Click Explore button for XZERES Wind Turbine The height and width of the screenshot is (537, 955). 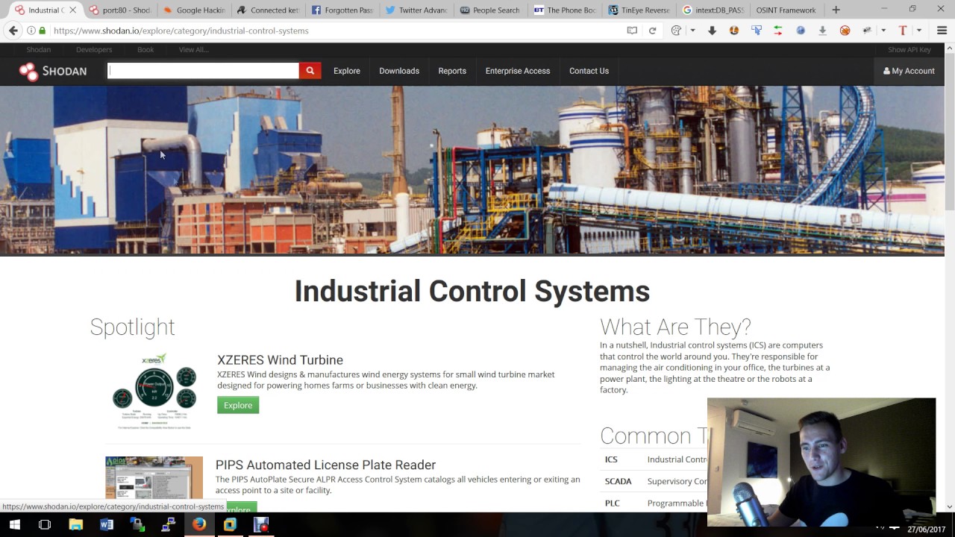[x=238, y=405]
